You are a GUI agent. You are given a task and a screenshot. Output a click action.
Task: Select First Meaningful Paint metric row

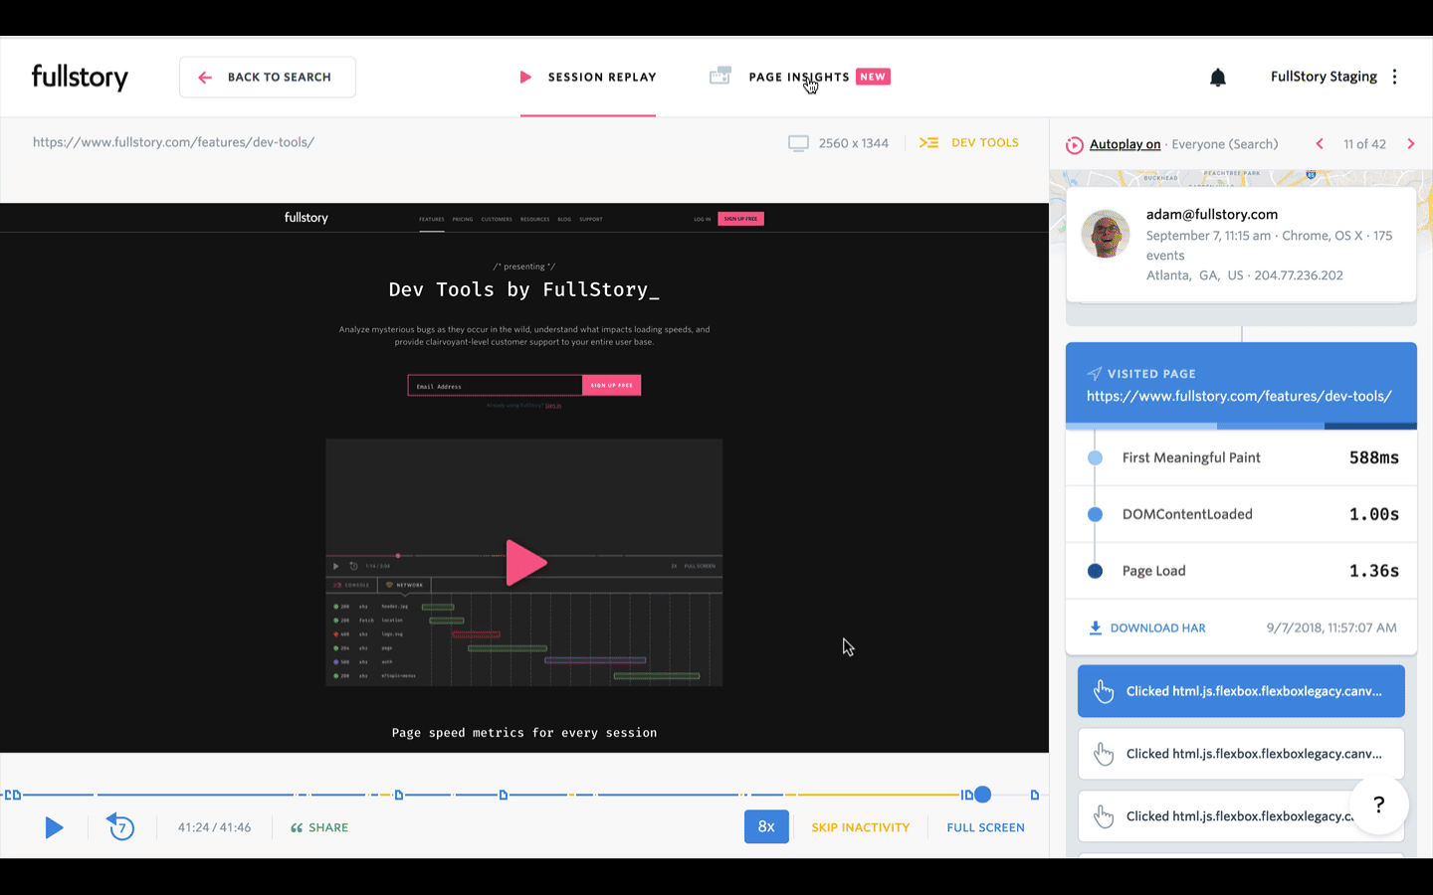click(x=1241, y=457)
